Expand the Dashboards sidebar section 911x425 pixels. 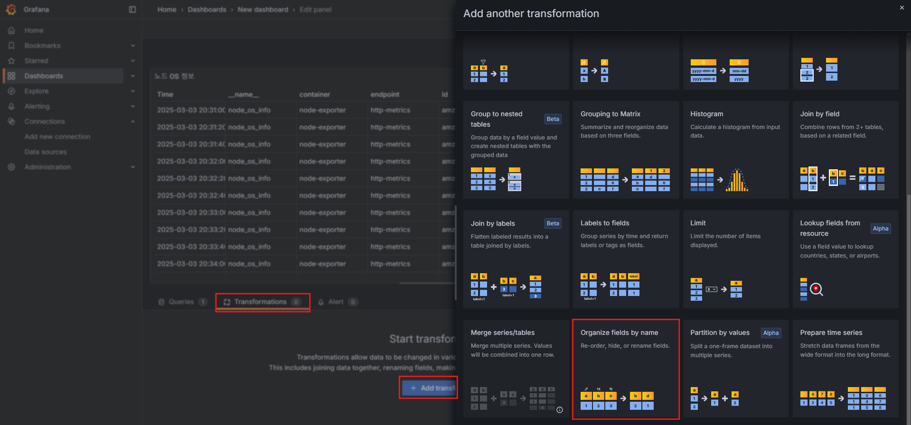[133, 76]
